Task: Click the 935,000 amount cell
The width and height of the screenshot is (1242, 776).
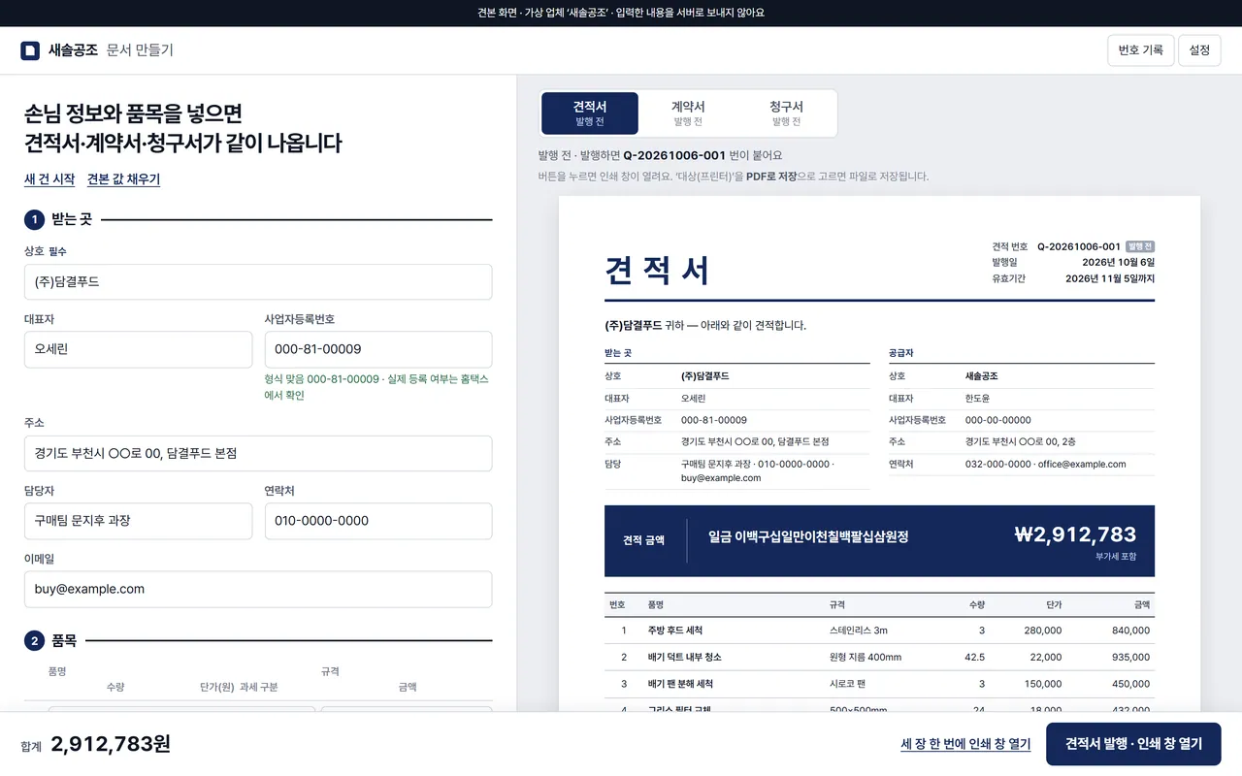Action: click(1131, 658)
